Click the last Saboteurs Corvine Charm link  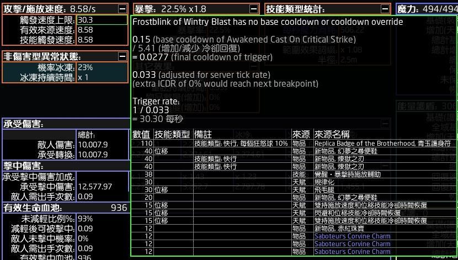coord(352,251)
